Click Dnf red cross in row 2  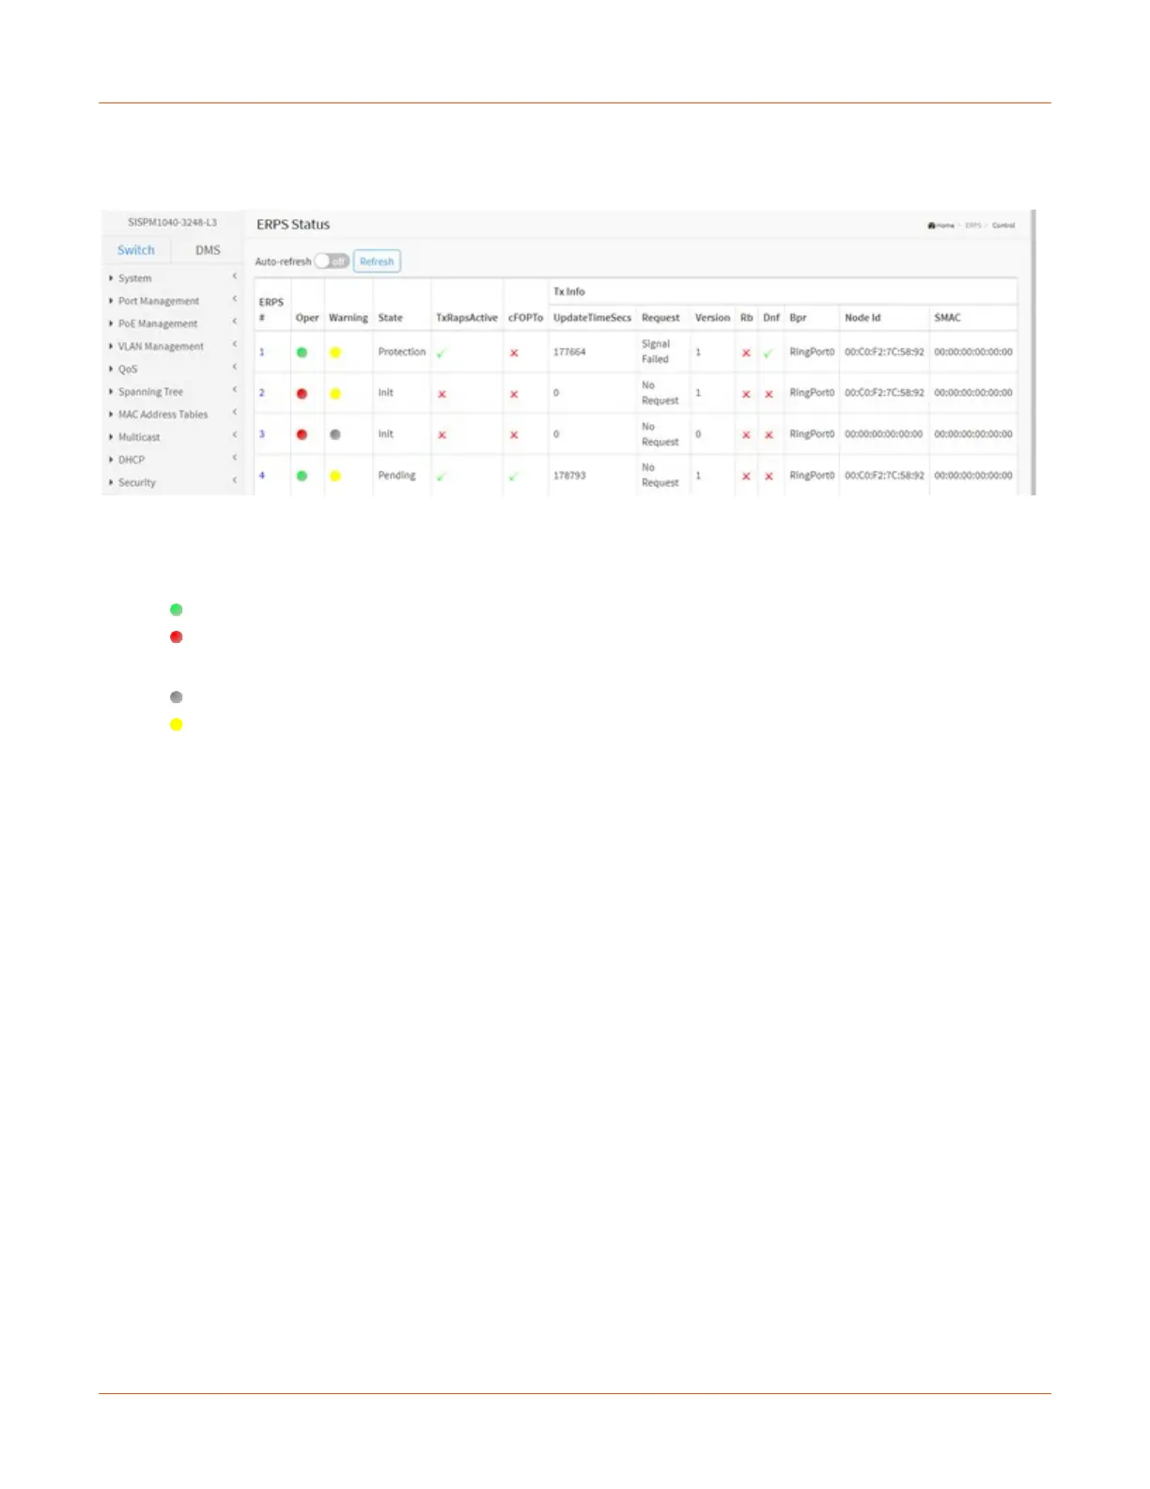click(769, 394)
